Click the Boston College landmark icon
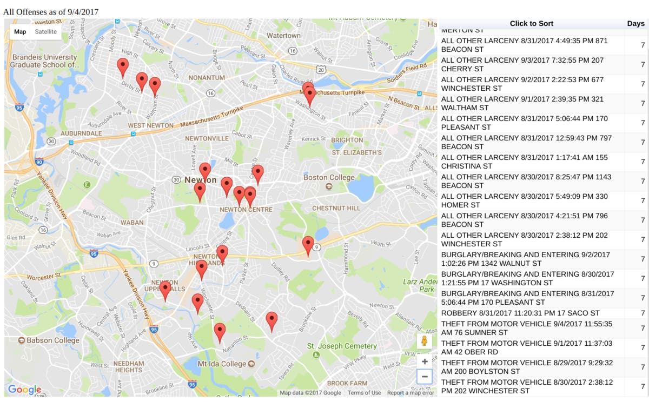Screen dimensions: 649x402 (x=329, y=186)
